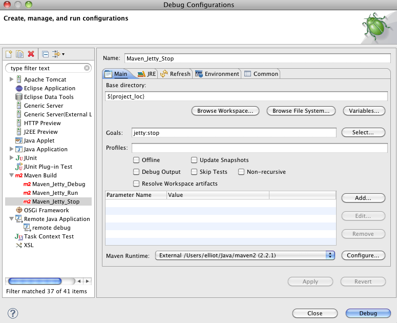Expand the Apache Tomcat tree node
Image resolution: width=397 pixels, height=323 pixels.
11,79
